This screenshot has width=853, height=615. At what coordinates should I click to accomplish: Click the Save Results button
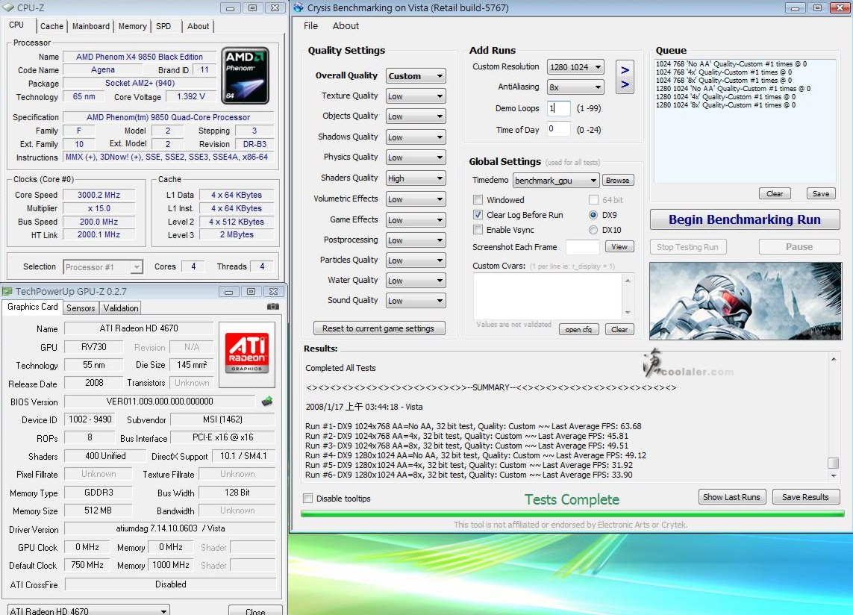[x=806, y=497]
